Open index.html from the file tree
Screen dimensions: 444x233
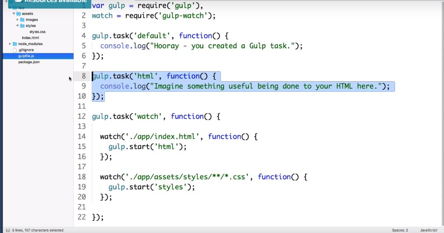pyautogui.click(x=30, y=38)
